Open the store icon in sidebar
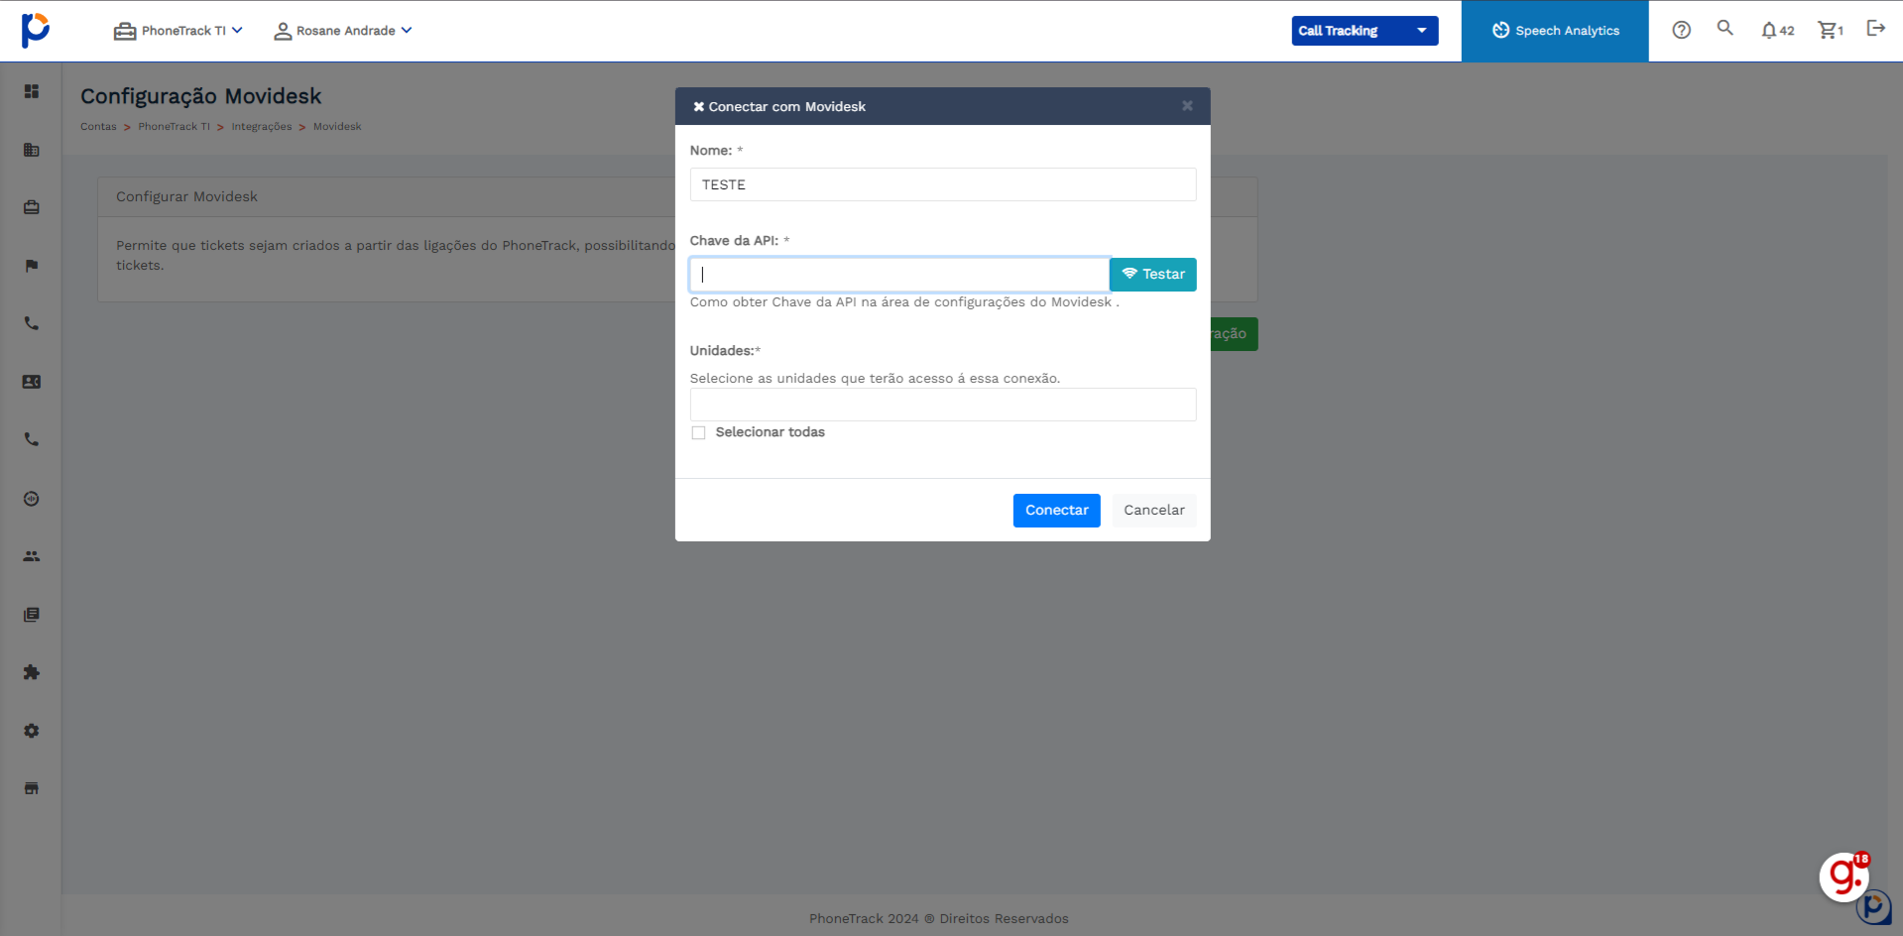1903x936 pixels. click(32, 788)
